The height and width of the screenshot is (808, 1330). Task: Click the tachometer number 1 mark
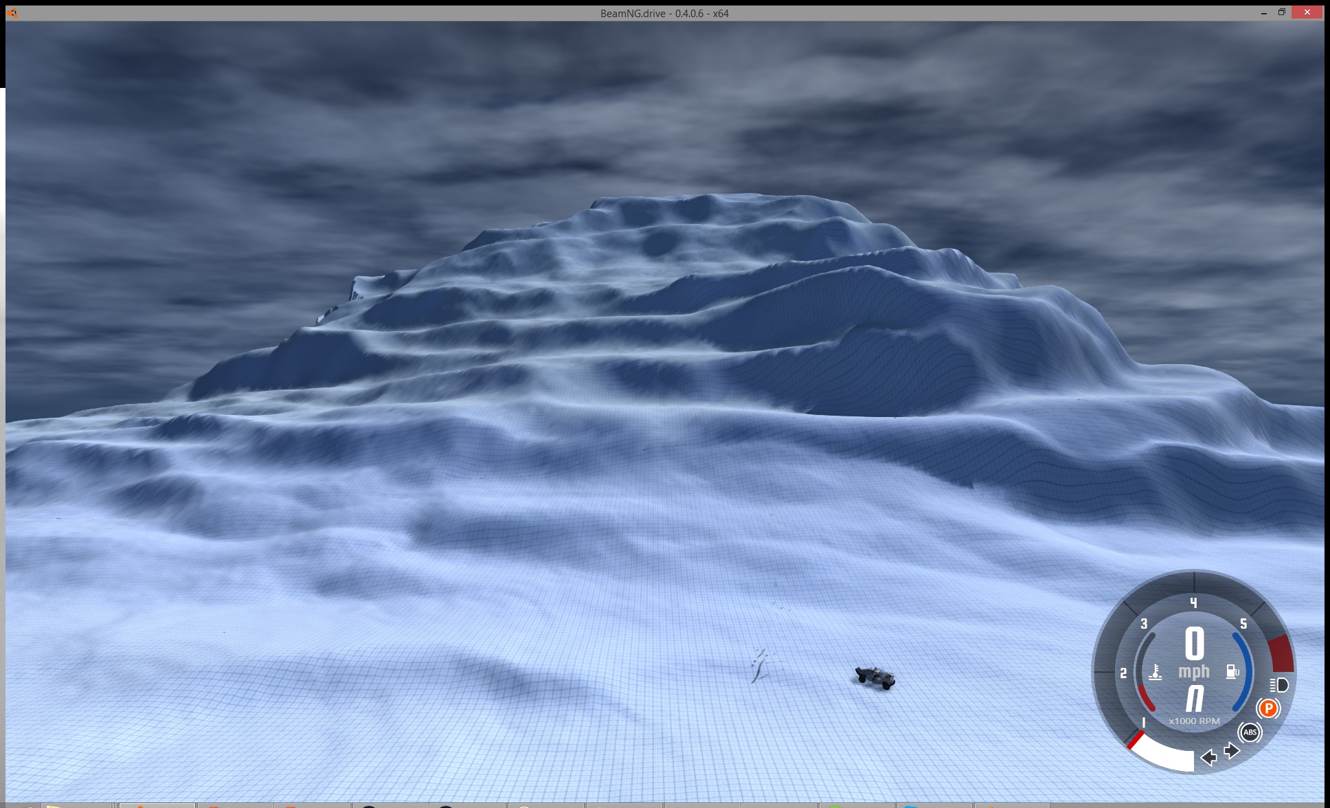click(1143, 722)
